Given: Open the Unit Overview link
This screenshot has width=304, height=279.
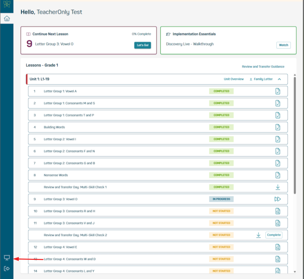Looking at the screenshot, I should 233,79.
